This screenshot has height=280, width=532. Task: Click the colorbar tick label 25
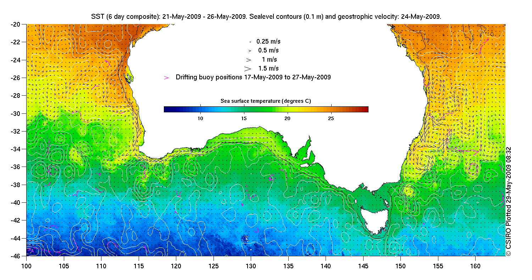click(x=331, y=118)
